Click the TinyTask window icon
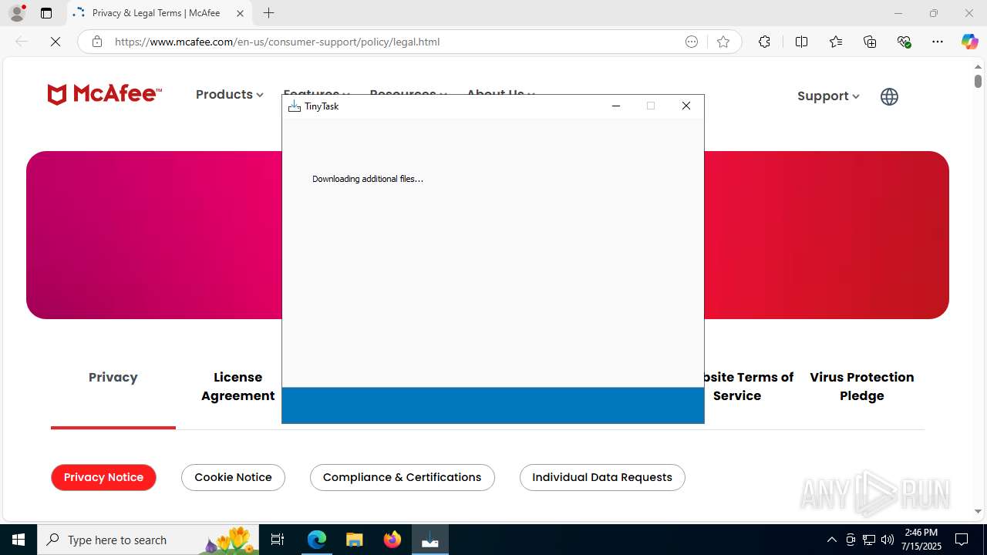The width and height of the screenshot is (987, 555). (x=294, y=106)
